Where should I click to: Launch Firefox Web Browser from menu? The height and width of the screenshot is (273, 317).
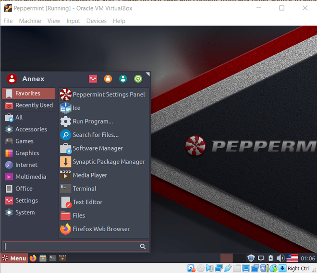[104, 229]
